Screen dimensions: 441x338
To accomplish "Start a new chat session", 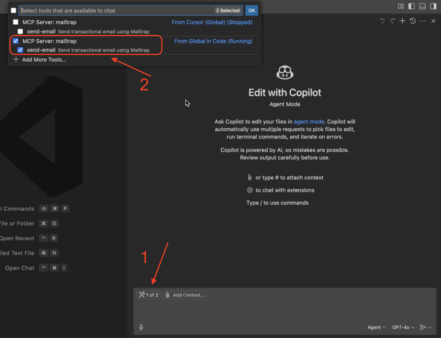I will coord(402,21).
